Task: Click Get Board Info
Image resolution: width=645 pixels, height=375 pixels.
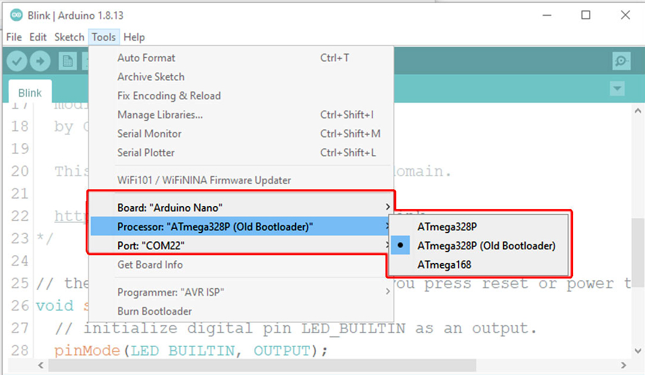Action: (150, 265)
